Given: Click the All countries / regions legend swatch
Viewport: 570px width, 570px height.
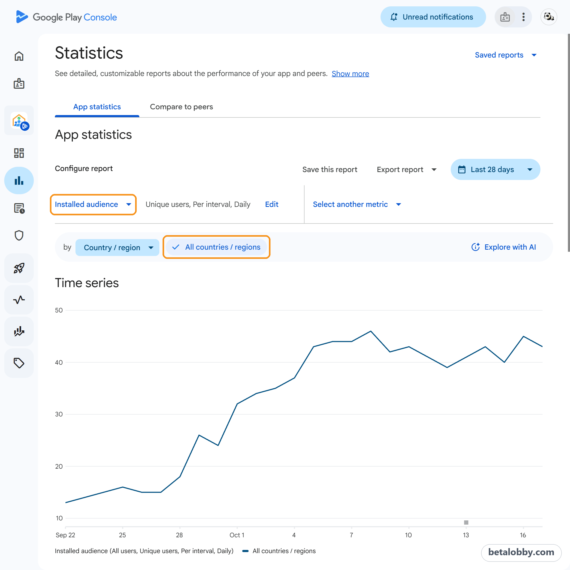Looking at the screenshot, I should tap(245, 551).
